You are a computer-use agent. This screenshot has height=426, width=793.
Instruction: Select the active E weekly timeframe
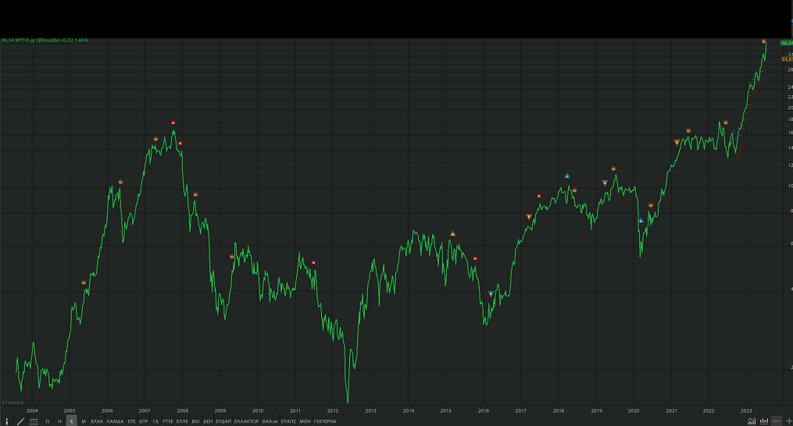(71, 421)
